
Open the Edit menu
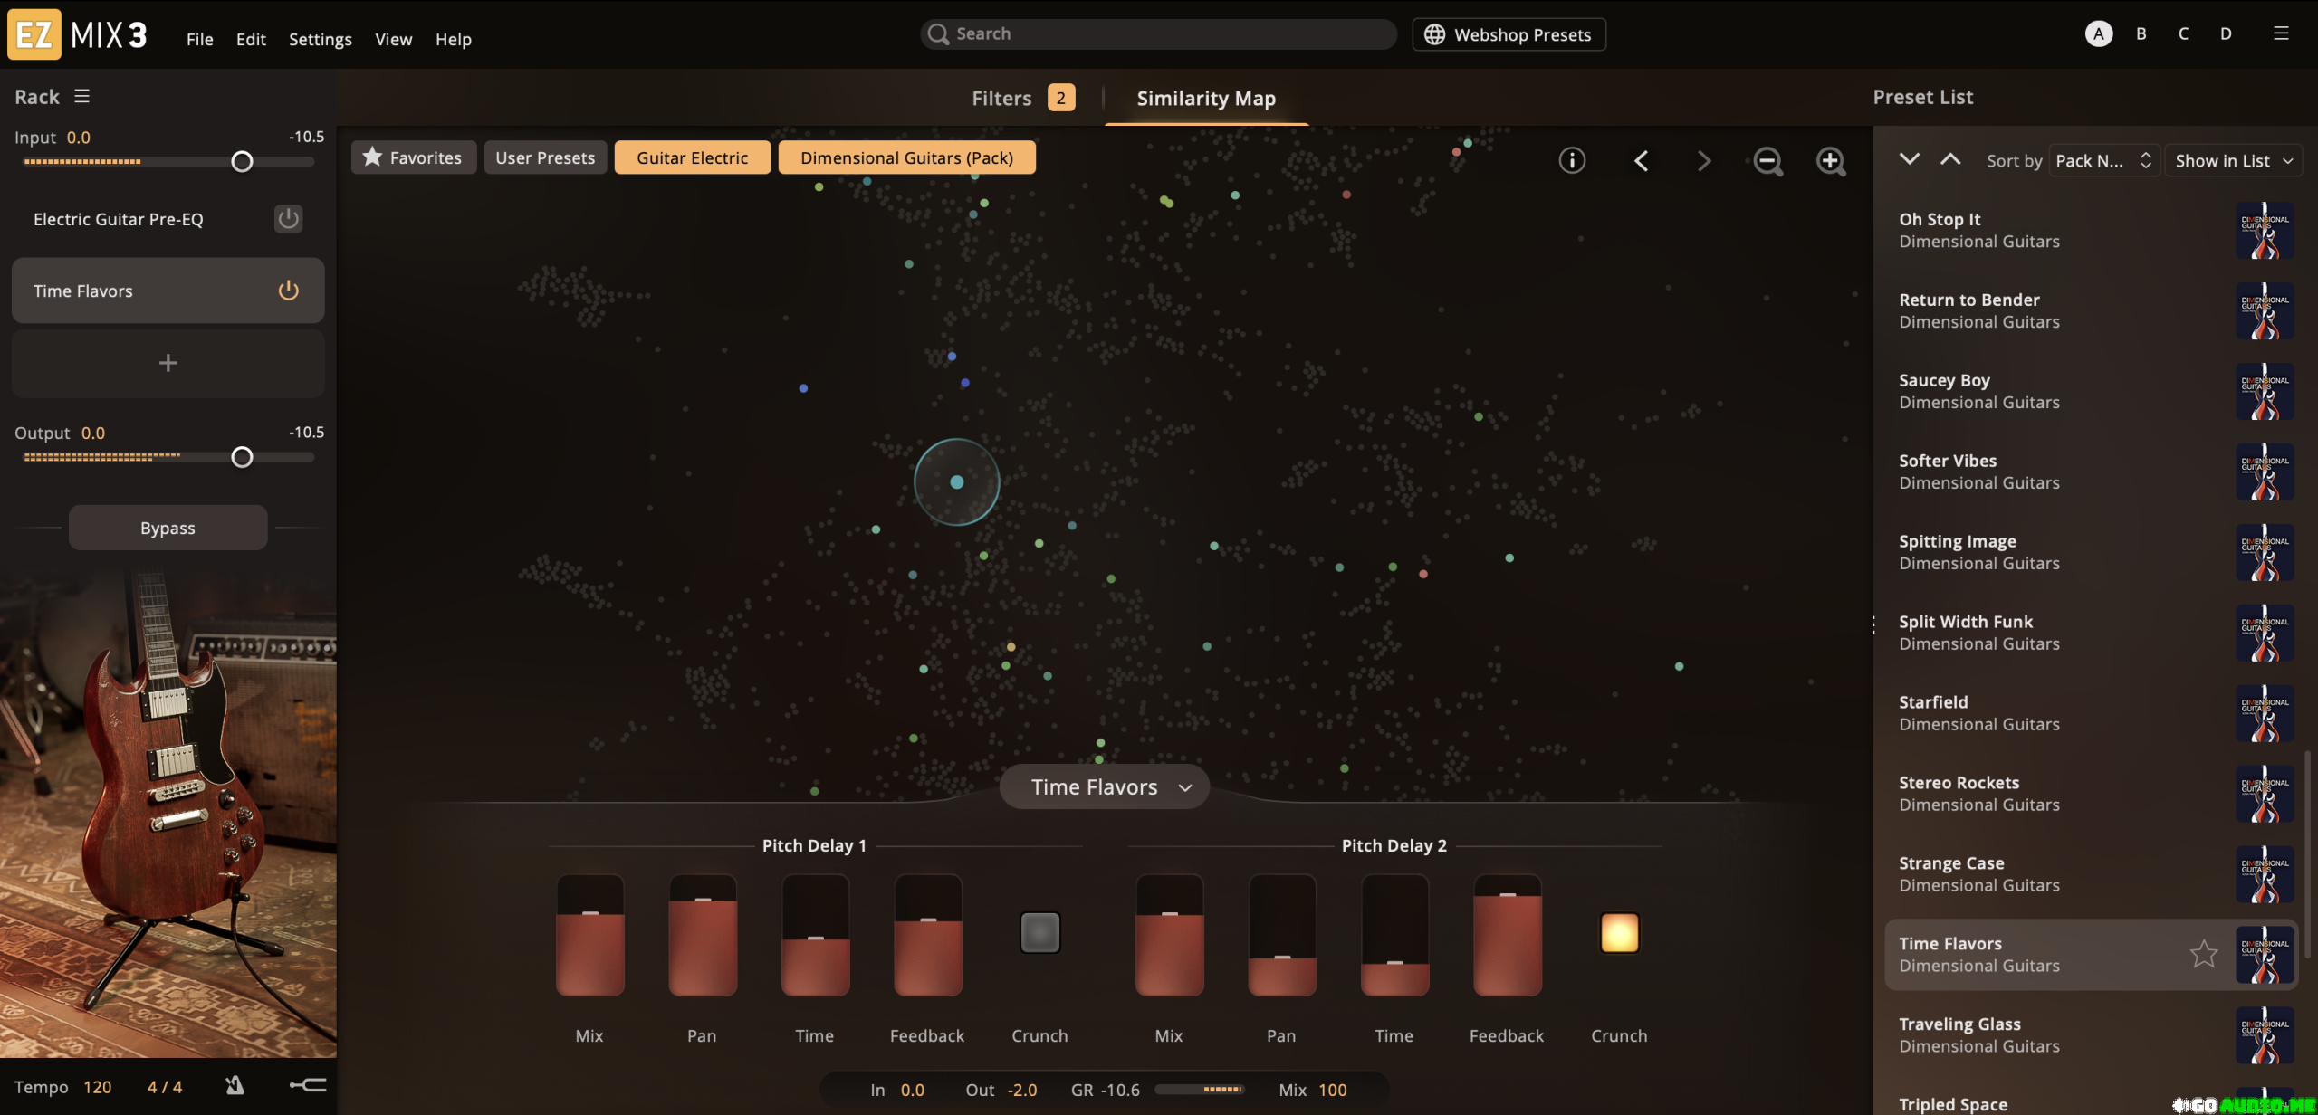251,39
